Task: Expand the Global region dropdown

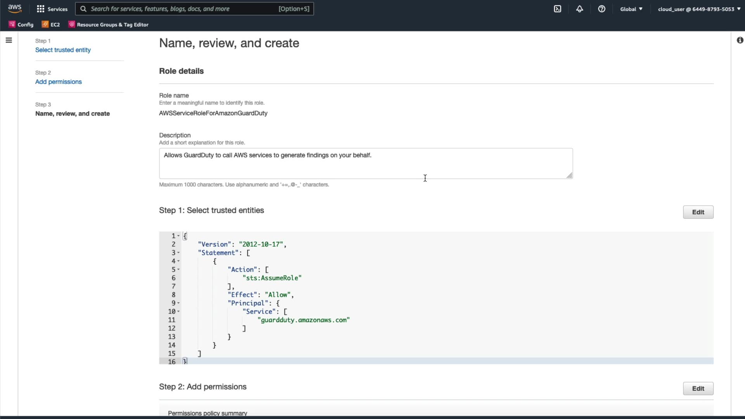Action: click(631, 9)
